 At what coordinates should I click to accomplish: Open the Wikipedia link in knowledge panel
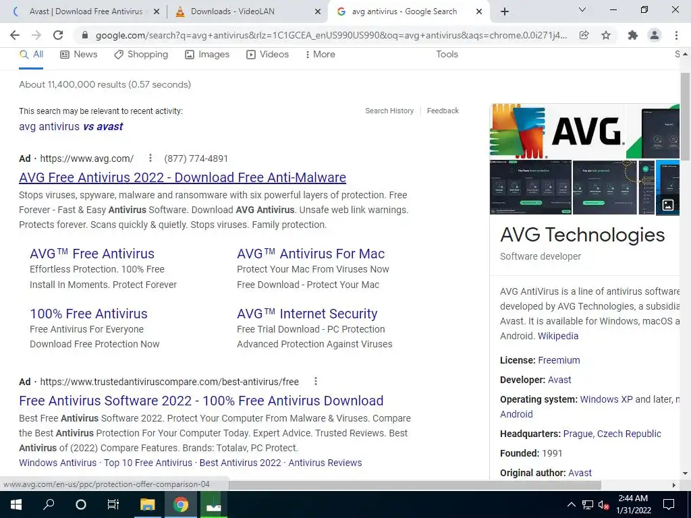coord(558,336)
